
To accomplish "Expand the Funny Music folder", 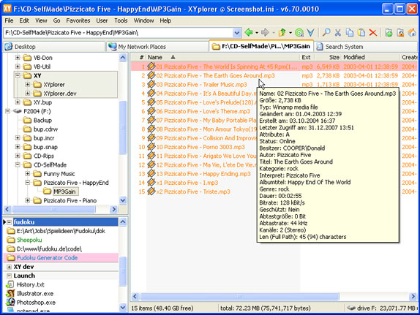I will click(27, 174).
